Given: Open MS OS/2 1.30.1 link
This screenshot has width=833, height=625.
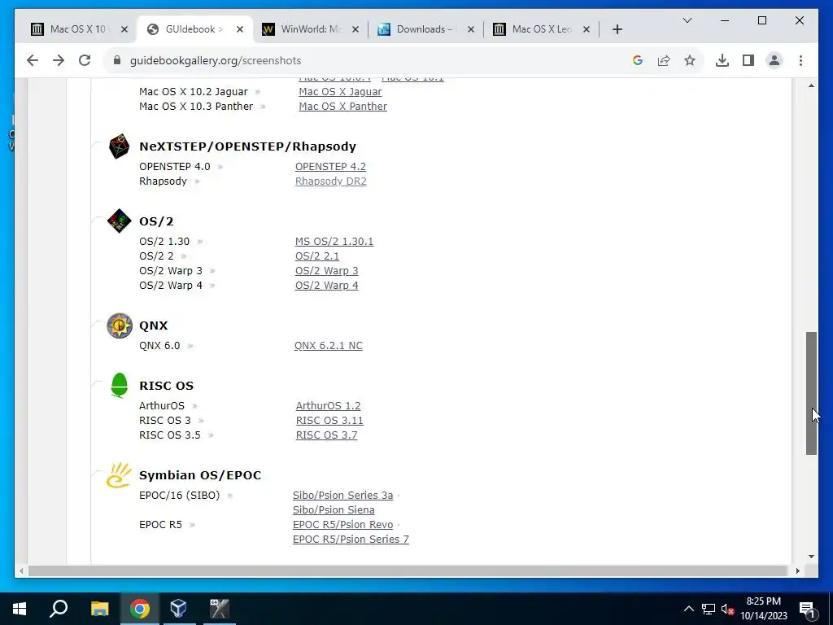Looking at the screenshot, I should pyautogui.click(x=334, y=241).
